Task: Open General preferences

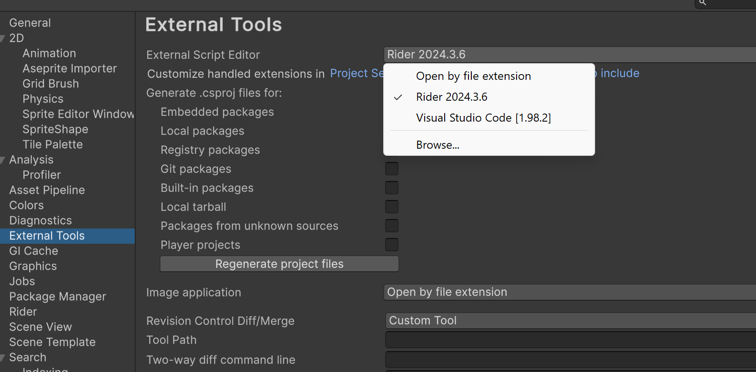Action: pos(30,23)
